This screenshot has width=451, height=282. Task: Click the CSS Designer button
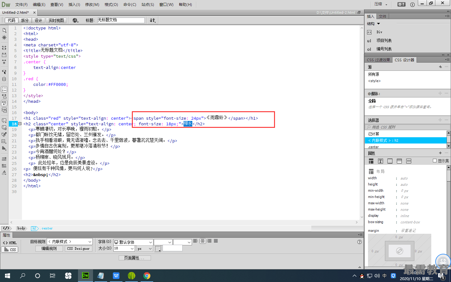click(78, 248)
